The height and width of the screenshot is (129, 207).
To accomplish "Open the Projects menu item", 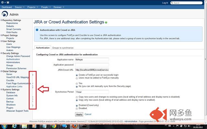I will coord(31,7).
